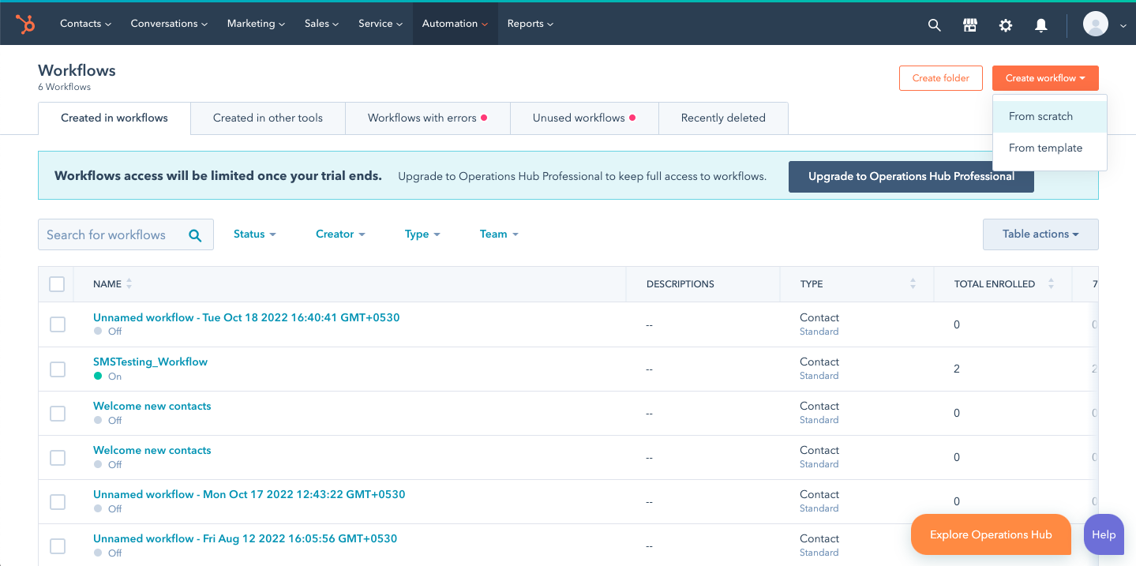Open the notifications bell
Viewport: 1136px width, 566px height.
pyautogui.click(x=1041, y=25)
